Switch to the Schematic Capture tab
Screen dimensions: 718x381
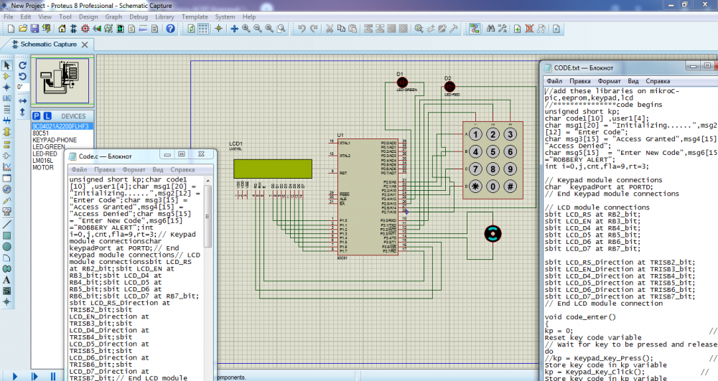pyautogui.click(x=49, y=44)
